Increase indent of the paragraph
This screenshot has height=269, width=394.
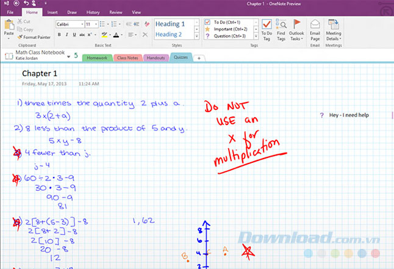click(137, 24)
